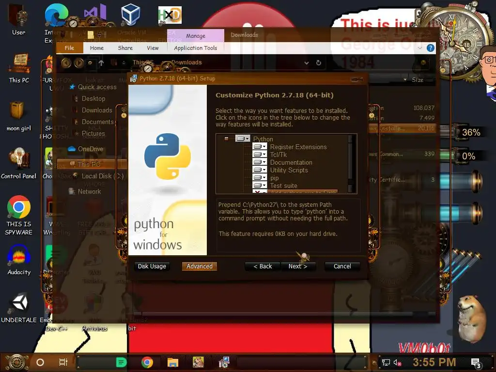This screenshot has height=372, width=496.
Task: Click Explorer back navigation arrow
Action: (x=66, y=63)
